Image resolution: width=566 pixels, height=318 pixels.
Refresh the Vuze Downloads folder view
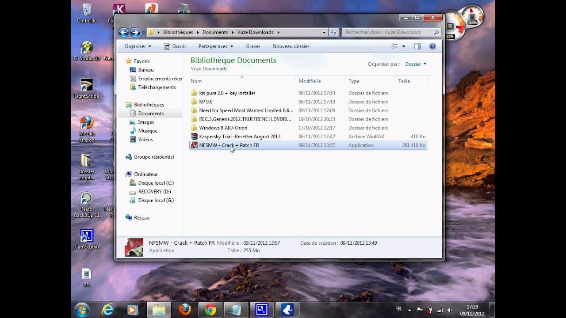[334, 32]
